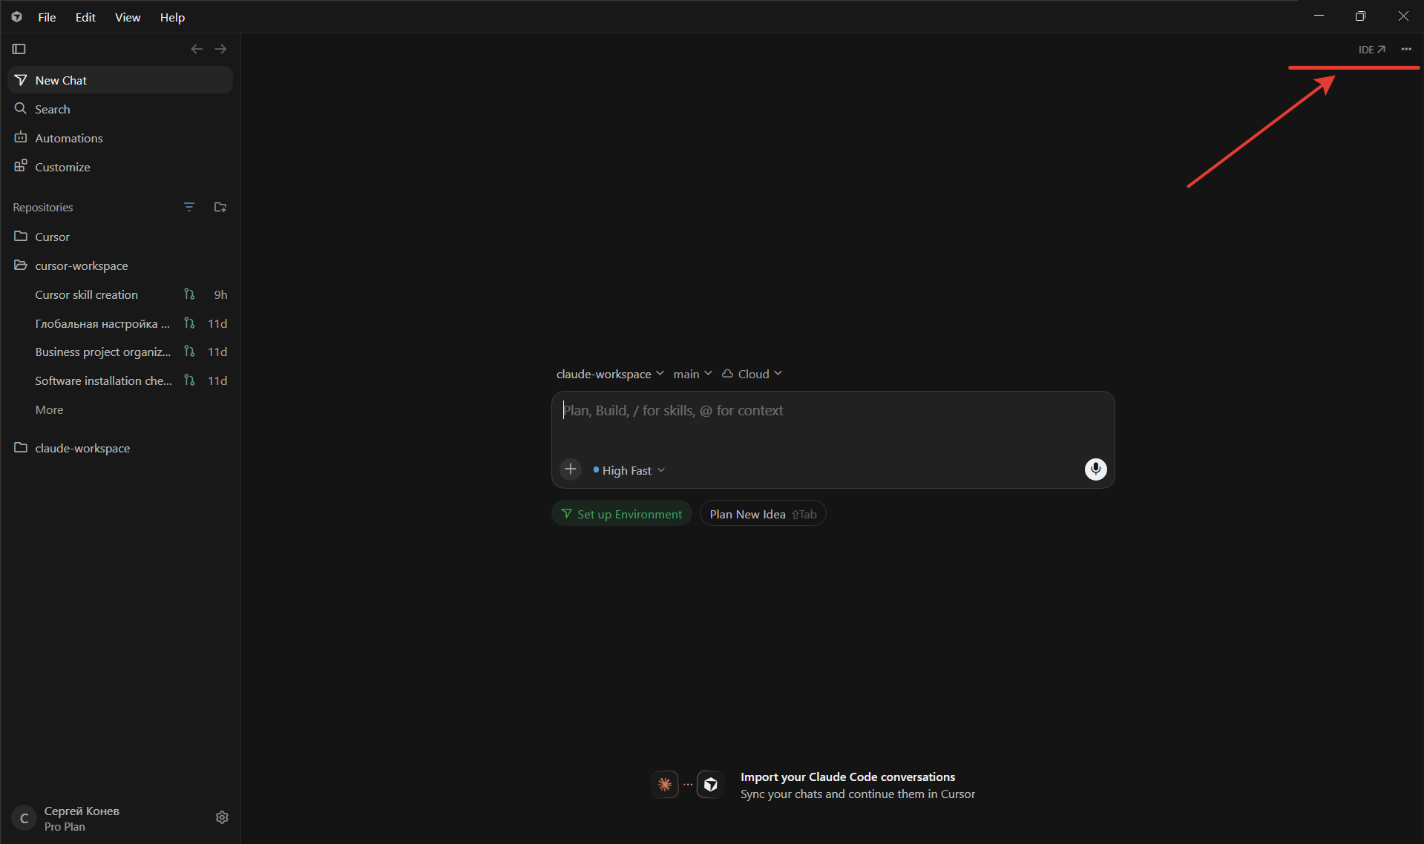Go forward with right arrow
Viewport: 1424px width, 844px height.
tap(220, 49)
